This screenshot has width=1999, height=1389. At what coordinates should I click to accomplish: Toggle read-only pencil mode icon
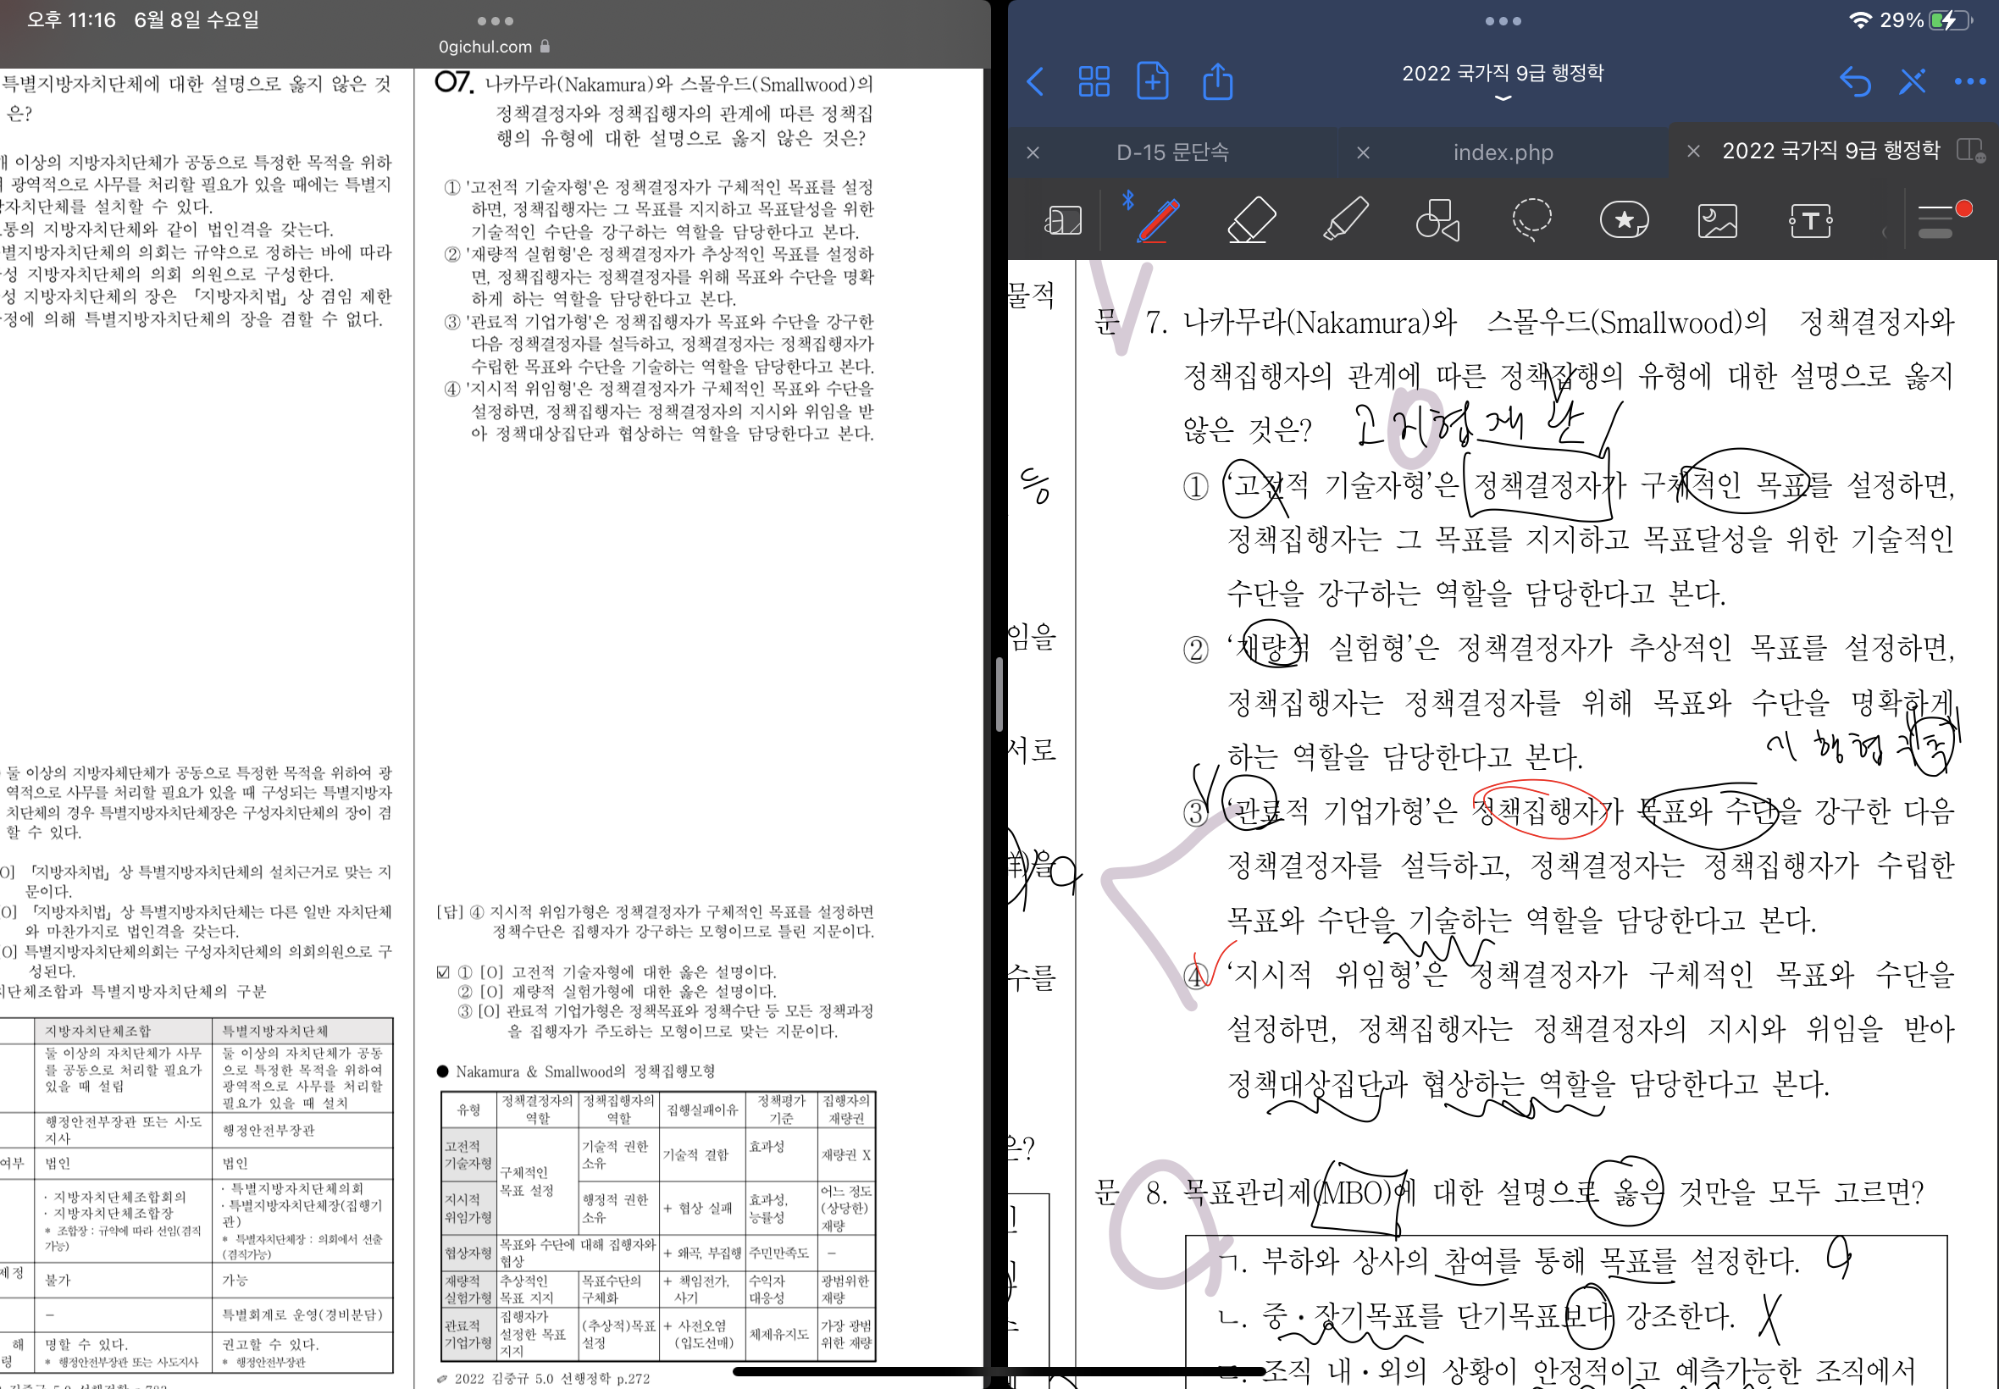click(1912, 82)
